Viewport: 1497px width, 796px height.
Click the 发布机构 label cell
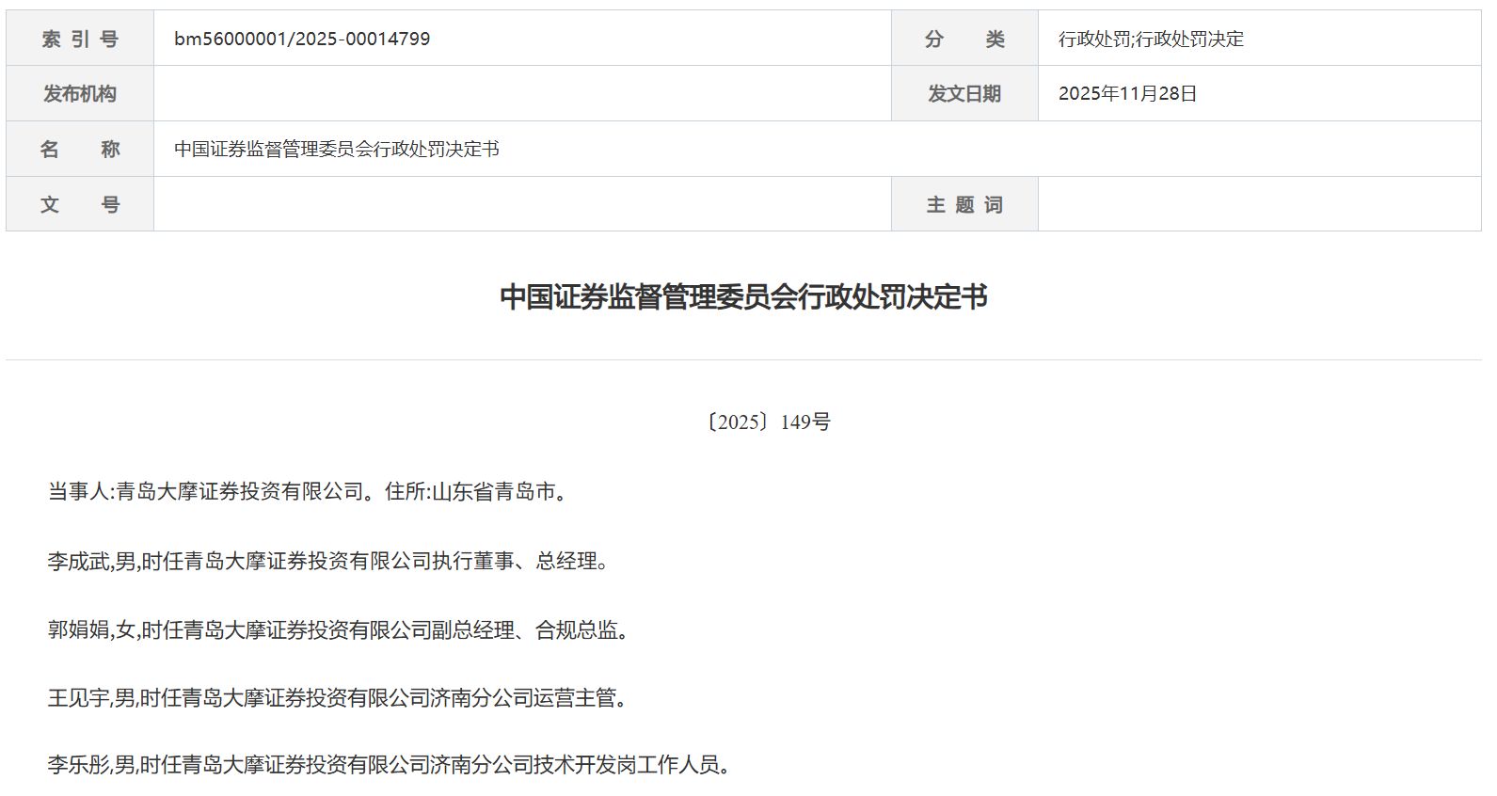80,93
